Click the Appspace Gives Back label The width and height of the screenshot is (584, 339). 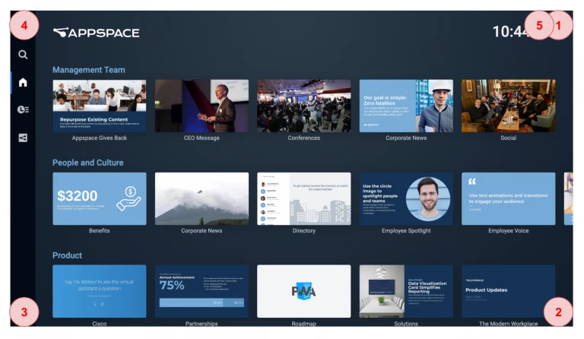click(x=100, y=138)
